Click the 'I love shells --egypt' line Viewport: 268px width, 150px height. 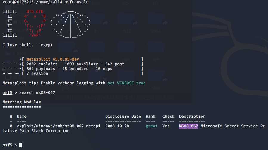click(x=27, y=45)
